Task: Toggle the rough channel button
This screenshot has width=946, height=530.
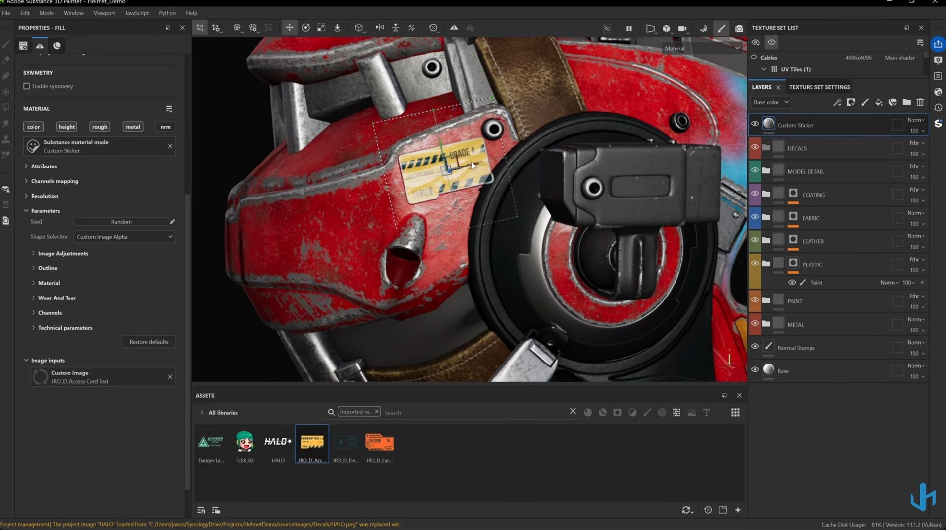Action: pos(100,127)
